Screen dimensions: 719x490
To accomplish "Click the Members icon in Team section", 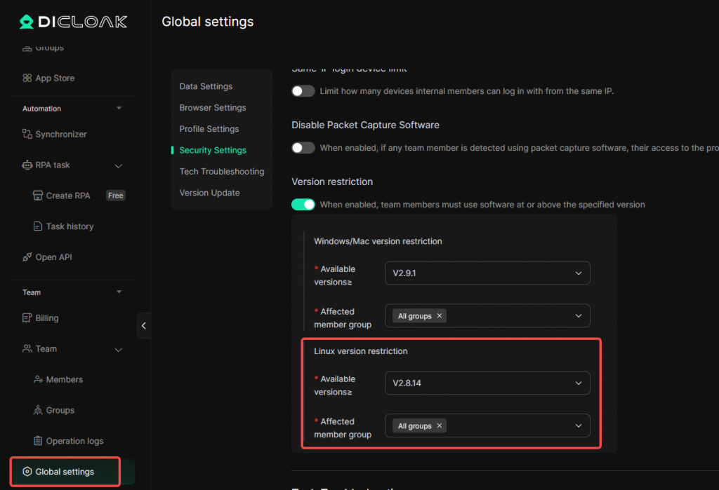I will click(x=38, y=379).
